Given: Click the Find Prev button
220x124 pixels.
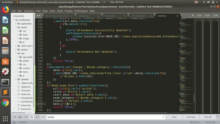Looking at the screenshot, I should point(191,117).
